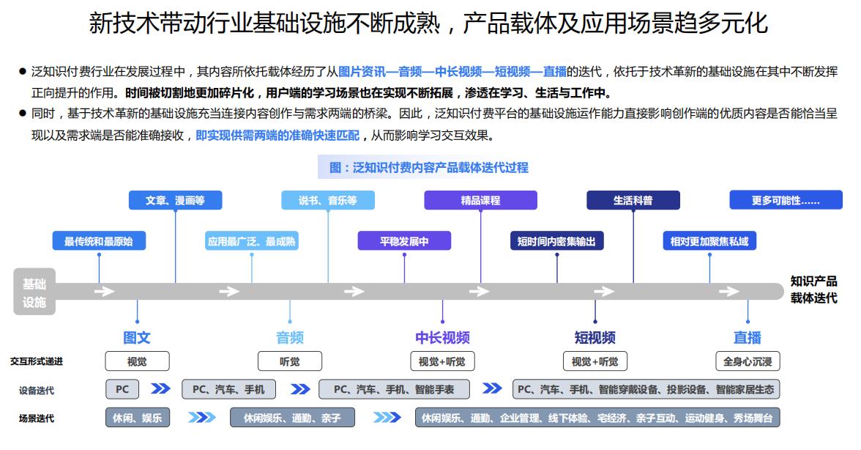This screenshot has width=861, height=450.
Task: Toggle the 全身心沉浸 box under 直播
Action: 746,361
